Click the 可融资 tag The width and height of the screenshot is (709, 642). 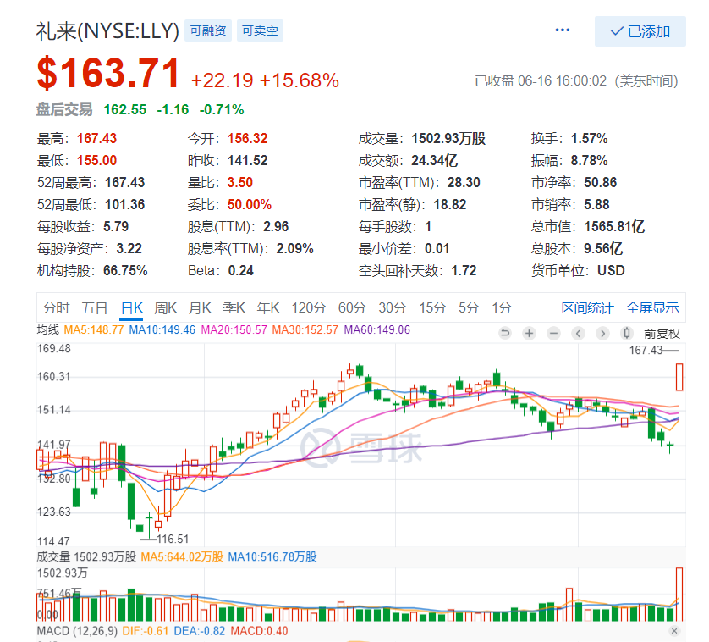(208, 30)
